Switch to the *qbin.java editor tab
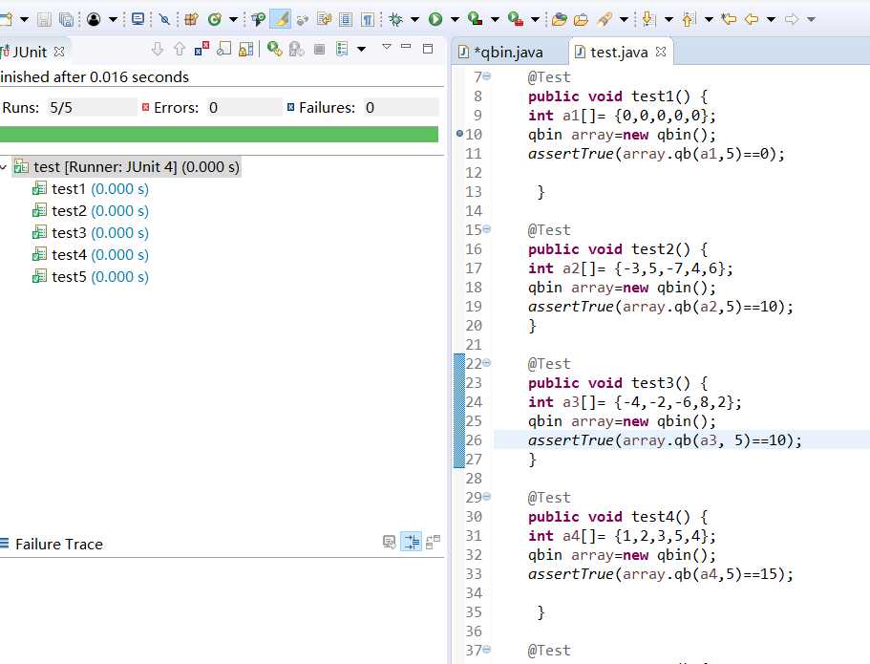This screenshot has height=664, width=870. (501, 53)
